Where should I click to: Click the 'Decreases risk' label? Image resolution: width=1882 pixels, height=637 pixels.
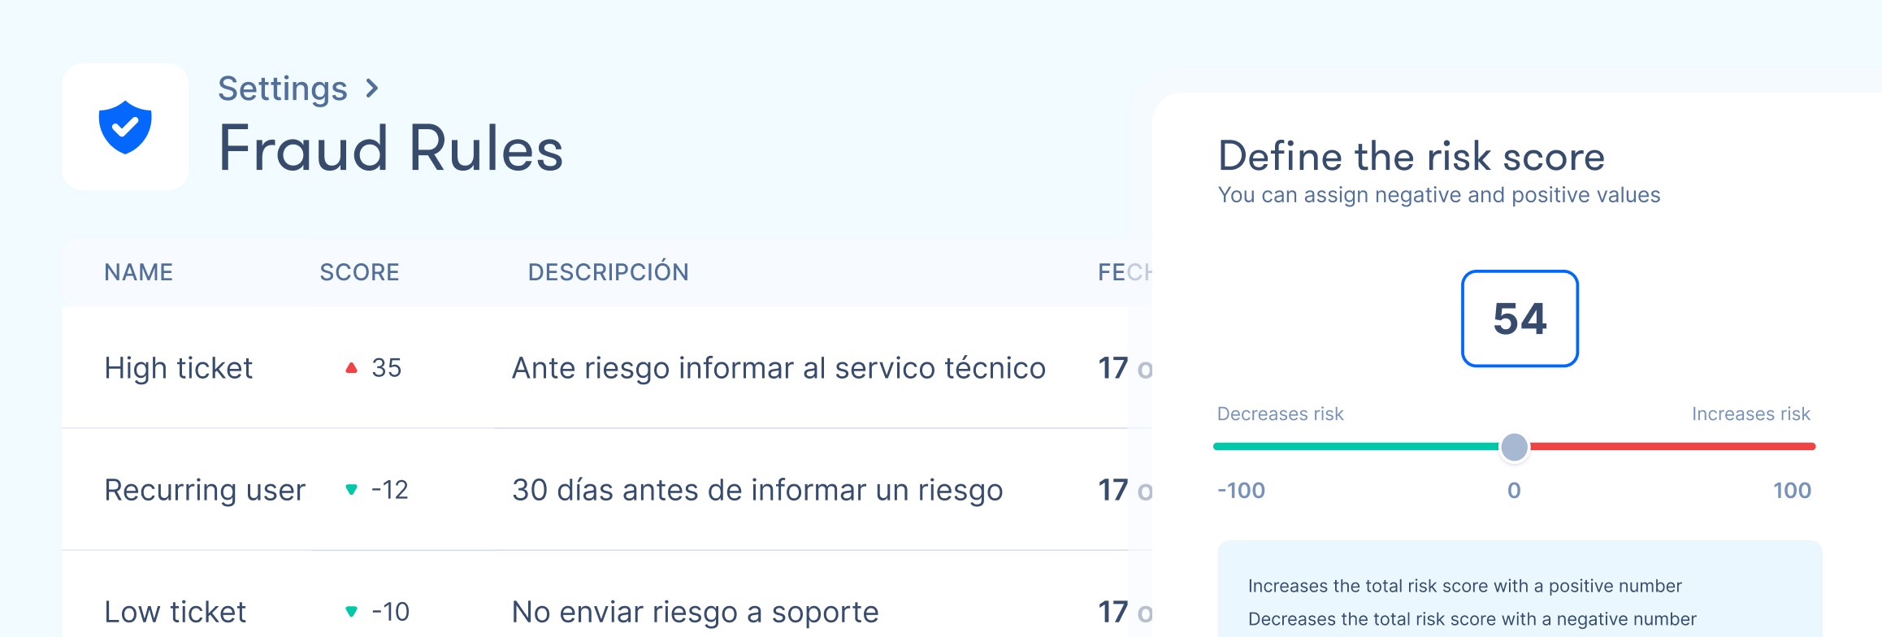[x=1280, y=414]
